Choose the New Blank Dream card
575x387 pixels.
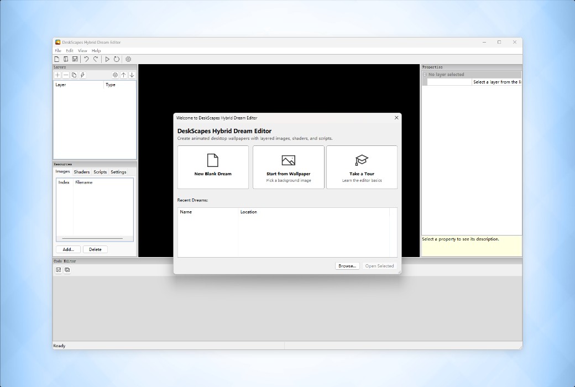[x=213, y=168]
